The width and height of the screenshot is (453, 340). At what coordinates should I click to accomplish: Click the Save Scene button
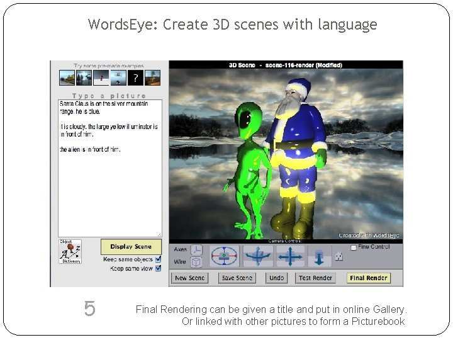coord(237,278)
